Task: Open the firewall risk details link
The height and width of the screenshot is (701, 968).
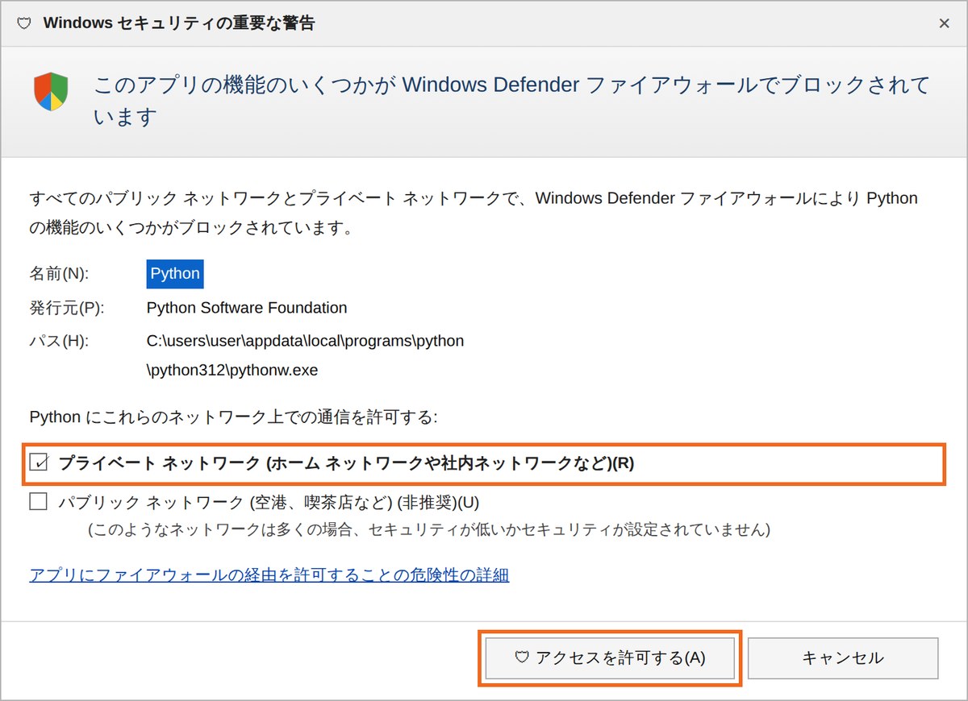Action: point(269,574)
